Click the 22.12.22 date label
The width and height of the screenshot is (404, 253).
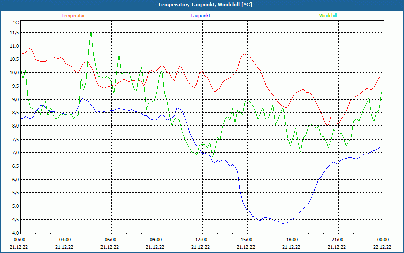point(383,247)
